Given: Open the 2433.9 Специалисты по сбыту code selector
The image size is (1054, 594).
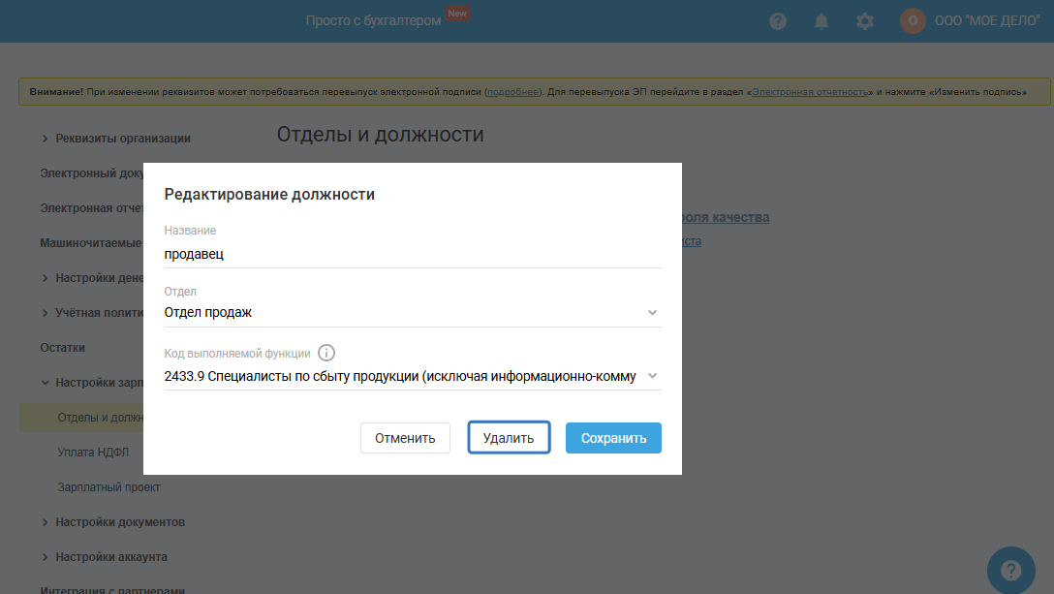Looking at the screenshot, I should (413, 376).
